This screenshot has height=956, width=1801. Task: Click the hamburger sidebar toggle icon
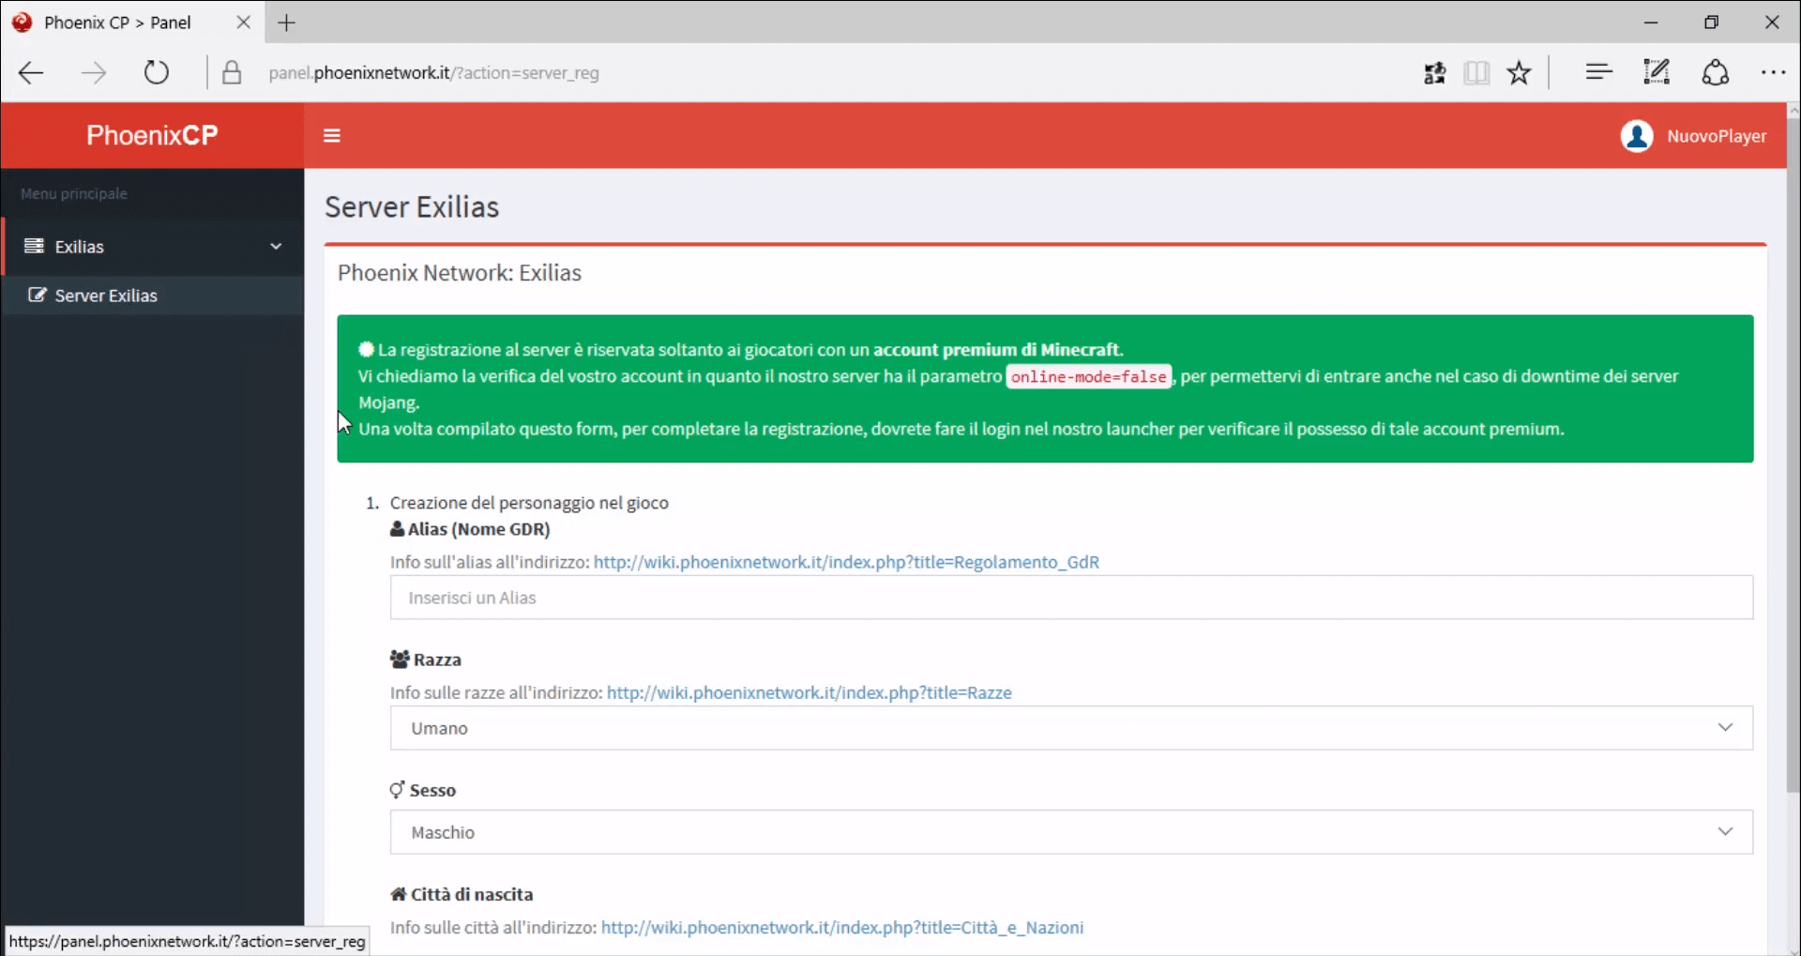pos(331,136)
